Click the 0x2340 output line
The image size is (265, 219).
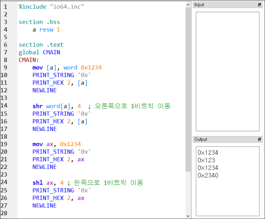pyautogui.click(x=208, y=175)
